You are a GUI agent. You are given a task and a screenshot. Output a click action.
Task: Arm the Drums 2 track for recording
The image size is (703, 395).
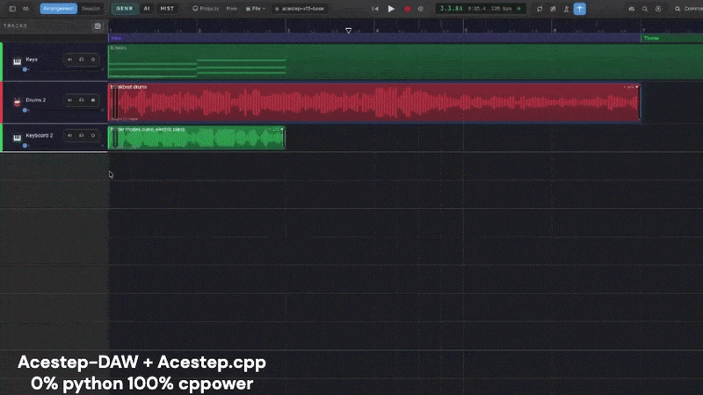[93, 100]
